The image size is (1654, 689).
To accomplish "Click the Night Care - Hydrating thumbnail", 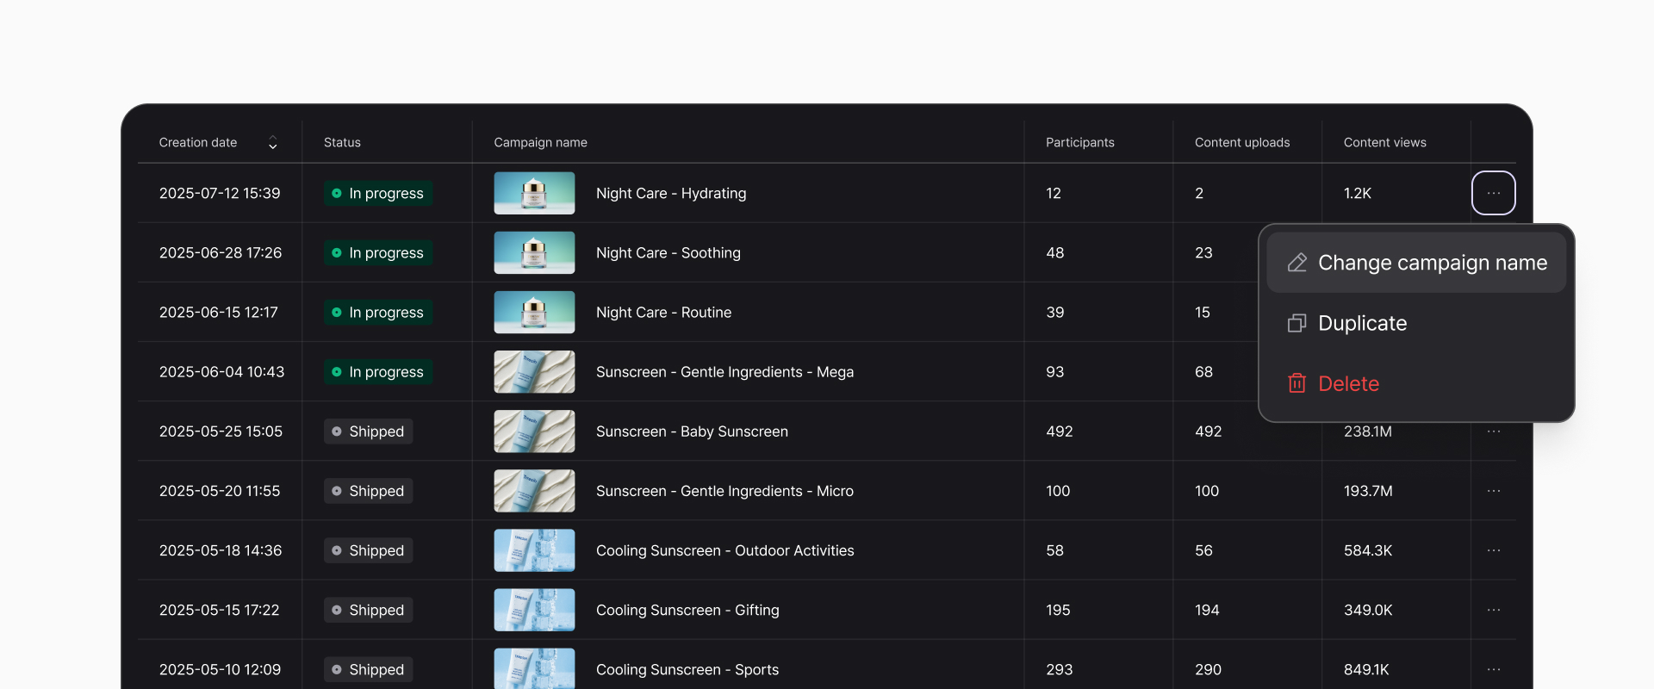I will 534,193.
